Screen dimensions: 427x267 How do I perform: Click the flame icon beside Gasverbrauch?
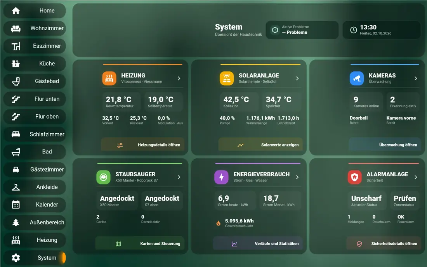pos(219,223)
